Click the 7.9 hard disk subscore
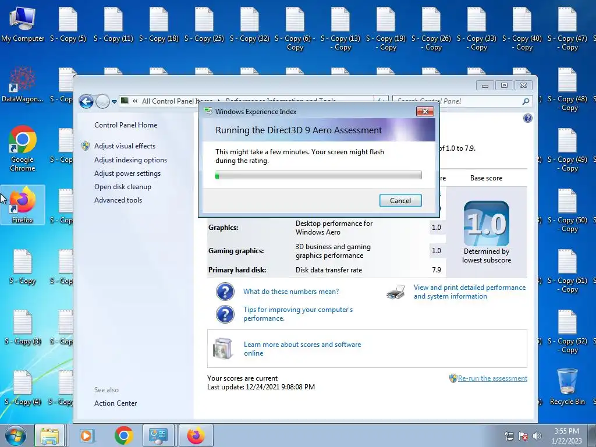This screenshot has height=447, width=596. [437, 270]
